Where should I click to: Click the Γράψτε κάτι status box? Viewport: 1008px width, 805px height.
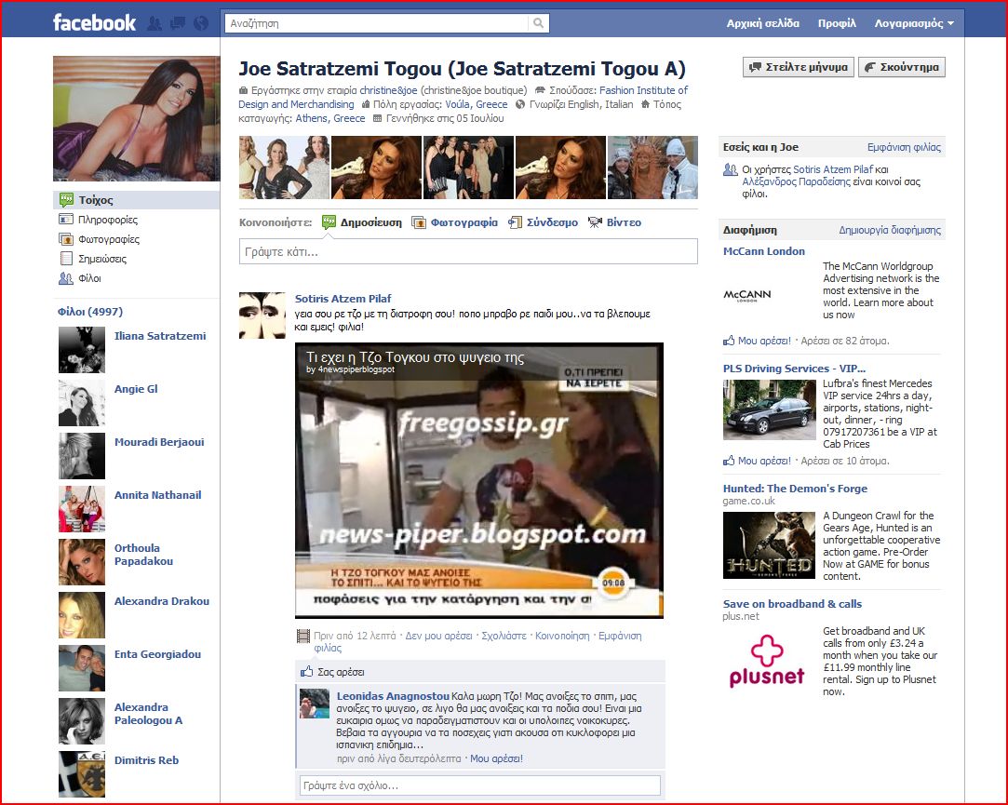[x=468, y=251]
